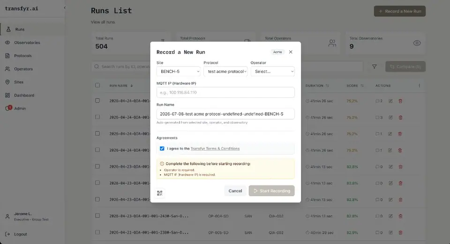Click the 'Operator is required.' message

180,170
